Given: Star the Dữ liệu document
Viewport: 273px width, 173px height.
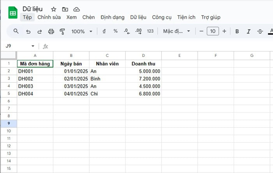Looking at the screenshot, I should click(53, 9).
